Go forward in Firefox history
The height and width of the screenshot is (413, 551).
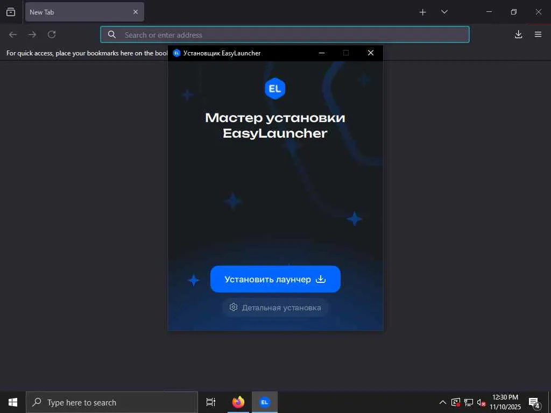point(32,34)
